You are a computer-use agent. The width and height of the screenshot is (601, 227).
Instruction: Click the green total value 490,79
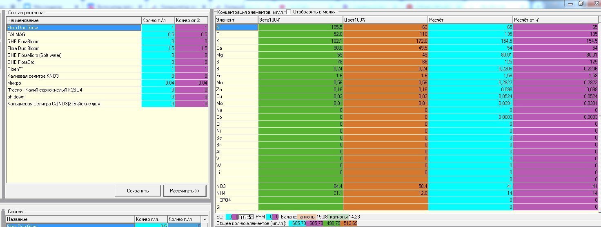point(332,223)
